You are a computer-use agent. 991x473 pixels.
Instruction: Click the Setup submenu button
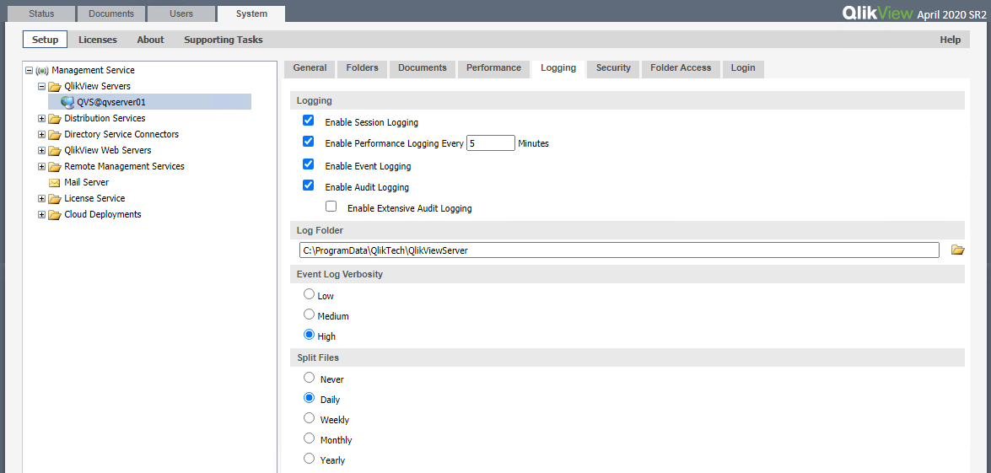coord(46,40)
